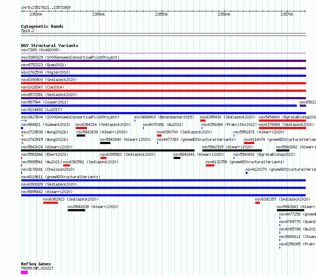Open the nsv3114492 (Lu2017) variant
This screenshot has height=276, width=316.
[x=42, y=110]
